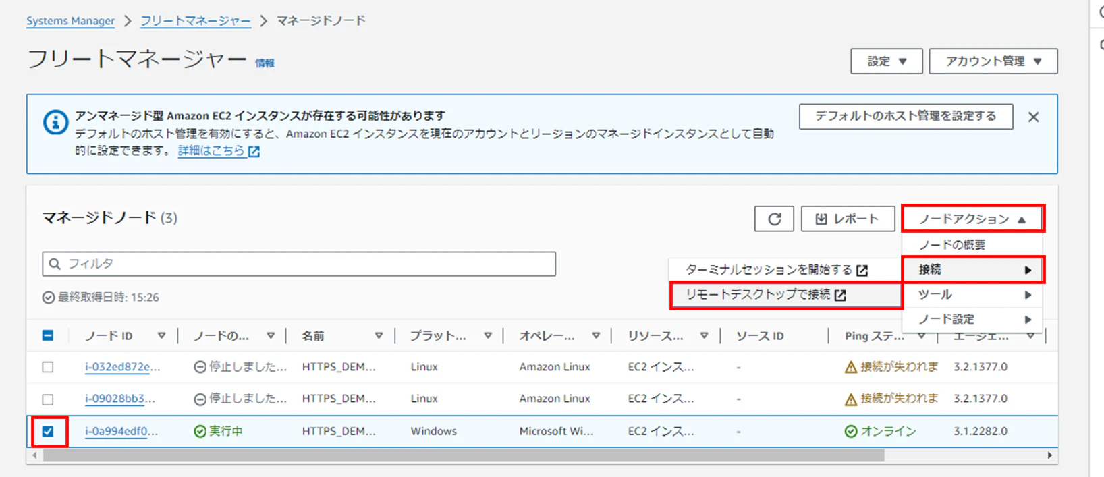
Task: Click the sort arrow on ノードの... column
Action: tap(271, 335)
